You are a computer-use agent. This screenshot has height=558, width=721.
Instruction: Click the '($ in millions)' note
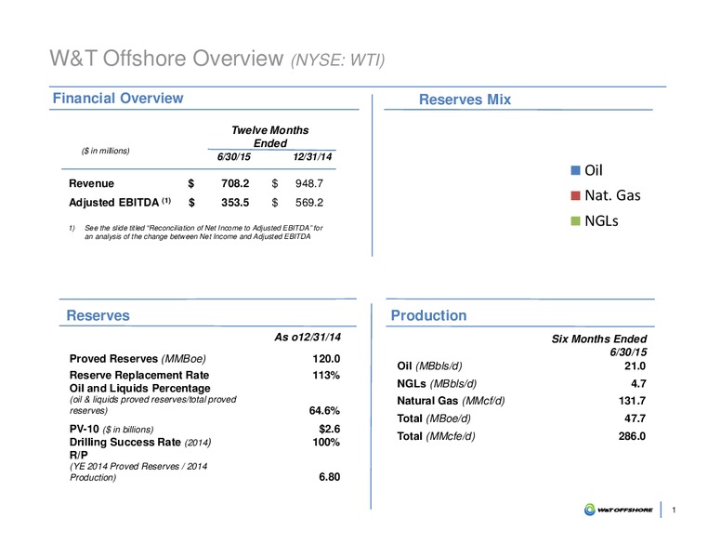point(105,151)
